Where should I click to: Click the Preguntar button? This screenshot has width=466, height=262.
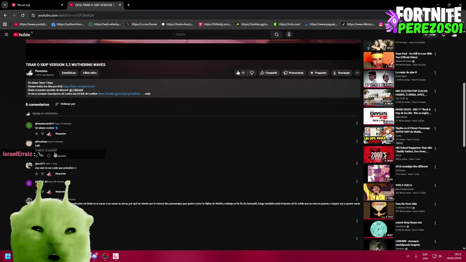(x=318, y=73)
